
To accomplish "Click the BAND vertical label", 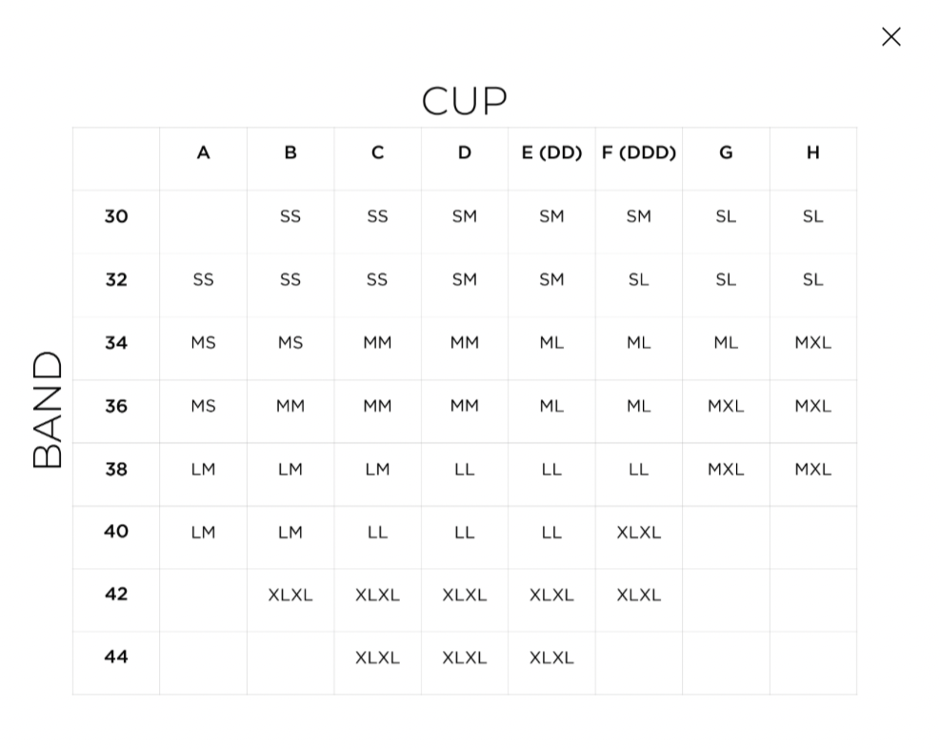I will click(x=48, y=410).
